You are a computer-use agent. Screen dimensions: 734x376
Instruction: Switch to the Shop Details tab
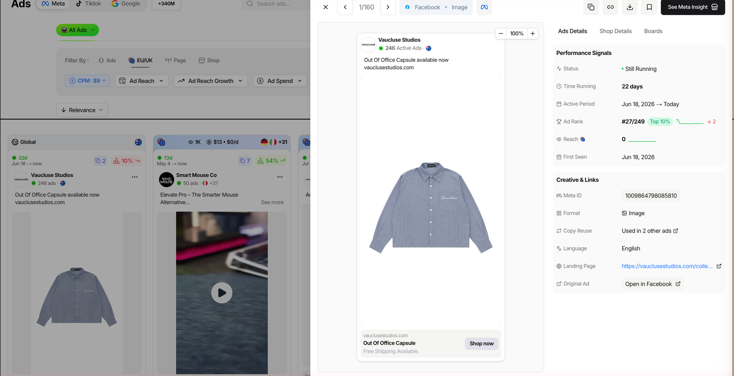click(x=615, y=31)
